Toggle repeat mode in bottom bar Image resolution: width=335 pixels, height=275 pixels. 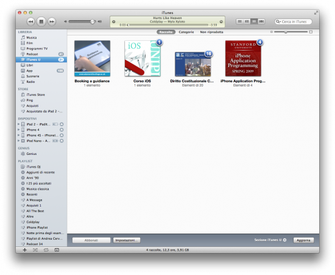click(x=46, y=250)
